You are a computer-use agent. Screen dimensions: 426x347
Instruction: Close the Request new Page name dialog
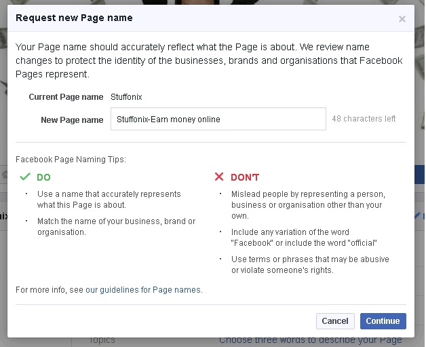click(402, 19)
